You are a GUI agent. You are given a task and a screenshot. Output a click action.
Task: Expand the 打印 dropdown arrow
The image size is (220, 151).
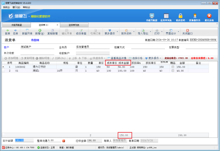point(162,32)
